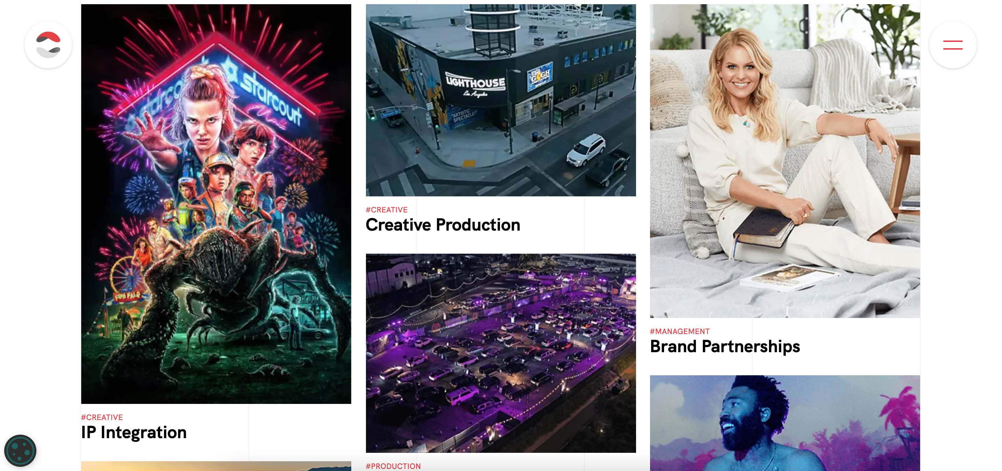This screenshot has height=471, width=1002.
Task: Click the red and grey site logo
Action: 48,45
